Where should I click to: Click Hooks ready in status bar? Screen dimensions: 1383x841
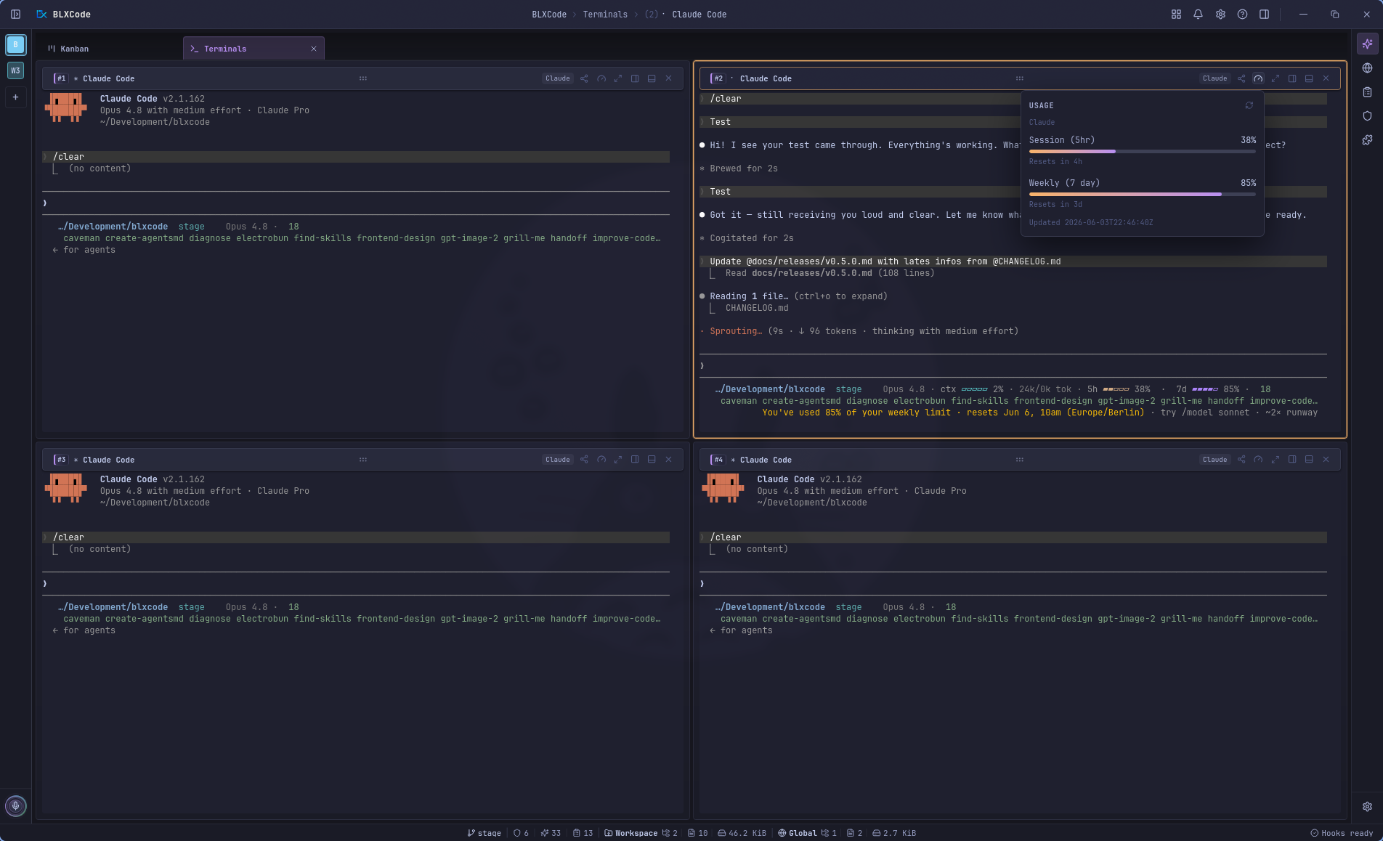pos(1342,833)
